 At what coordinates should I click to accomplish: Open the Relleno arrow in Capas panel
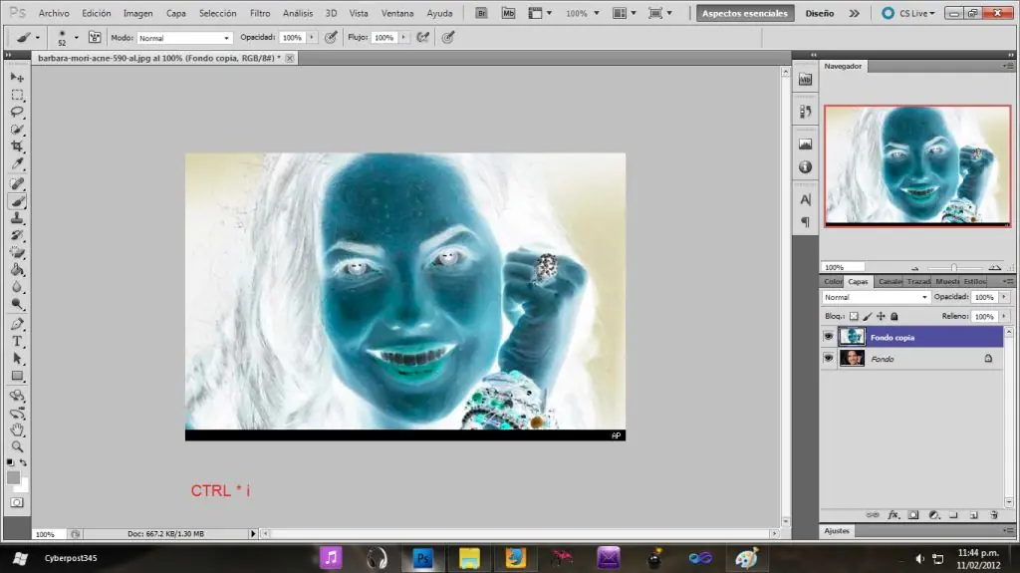[1004, 317]
